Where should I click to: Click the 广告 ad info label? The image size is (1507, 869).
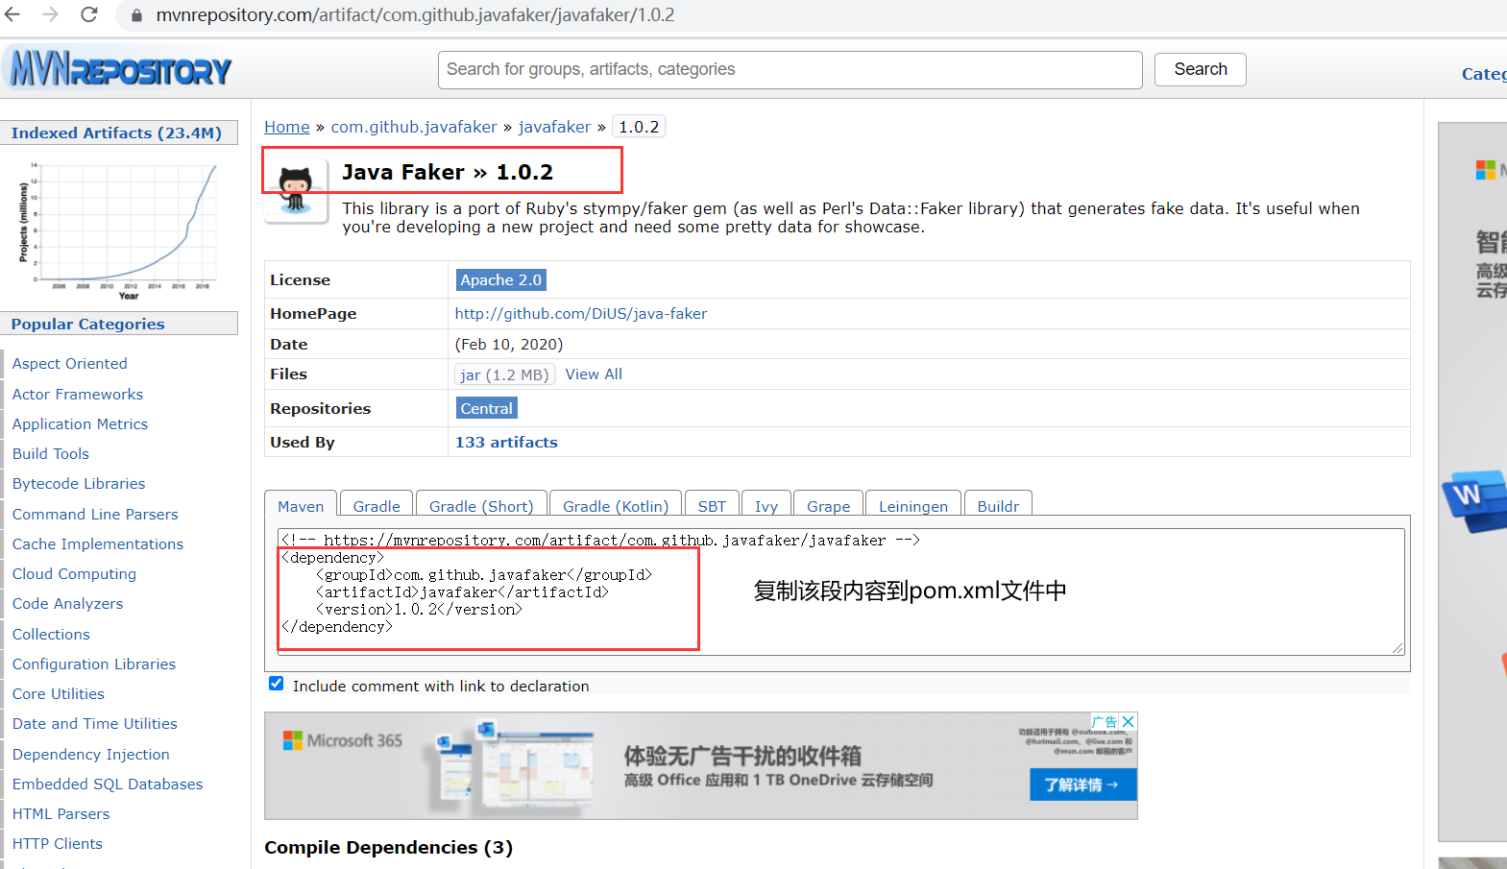[1105, 721]
